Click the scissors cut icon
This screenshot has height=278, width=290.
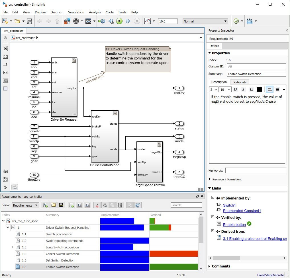pos(97,205)
